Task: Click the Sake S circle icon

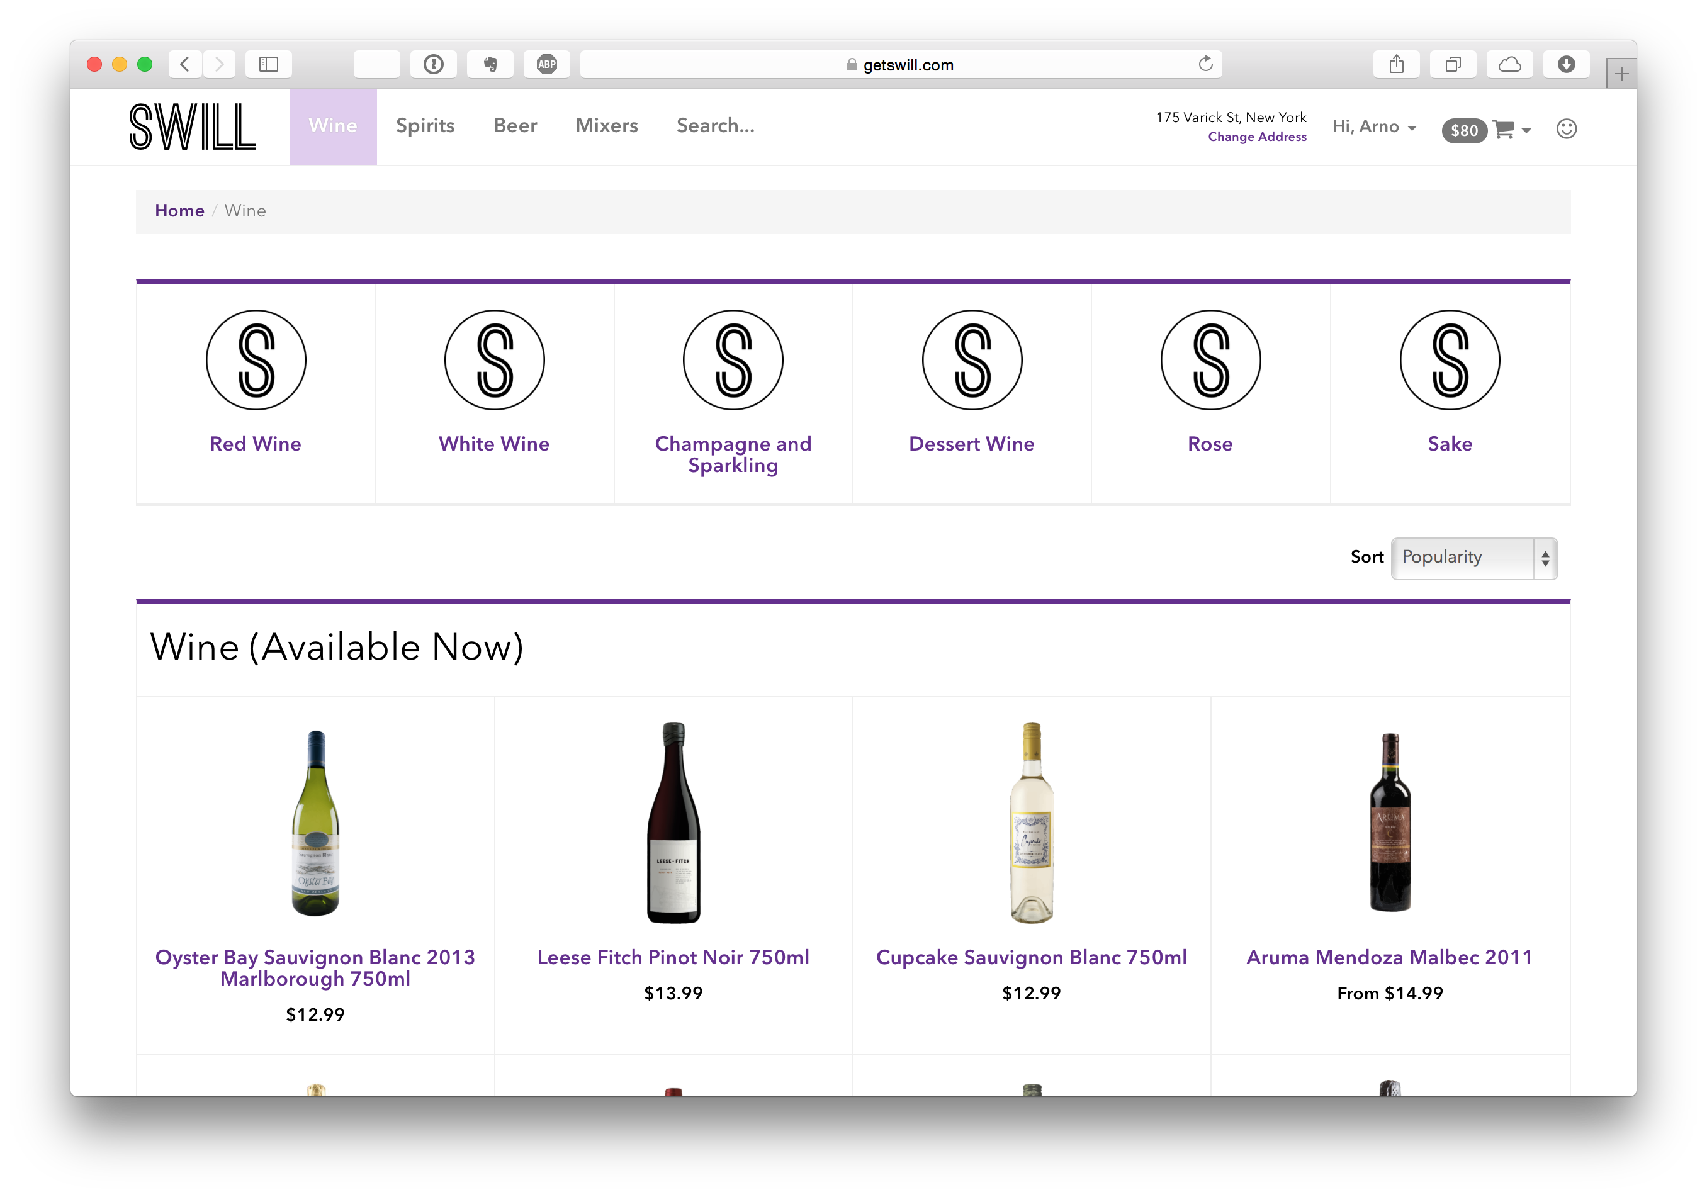Action: (x=1450, y=360)
